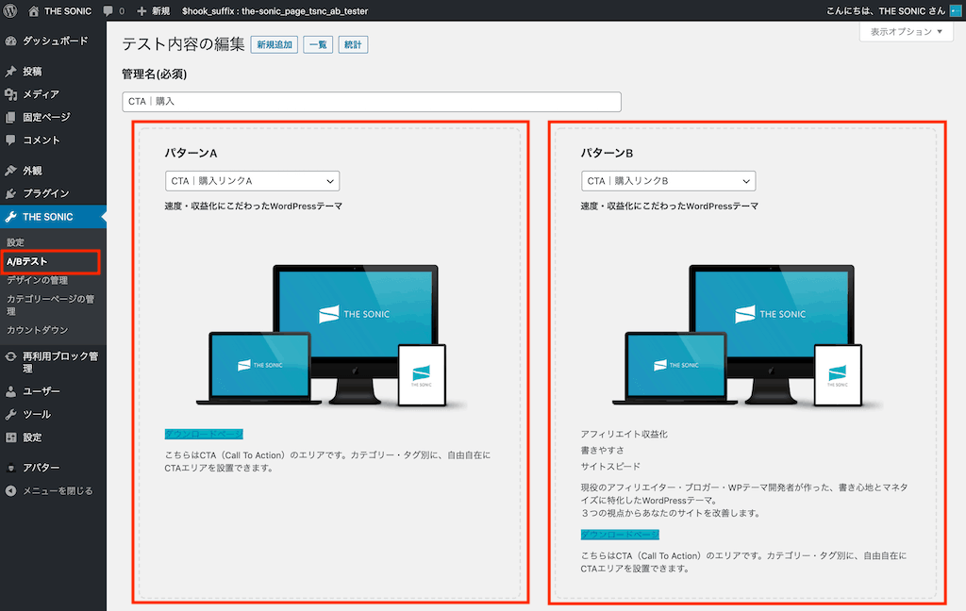The image size is (966, 611).
Task: Click the 管理名 text input field
Action: click(372, 102)
